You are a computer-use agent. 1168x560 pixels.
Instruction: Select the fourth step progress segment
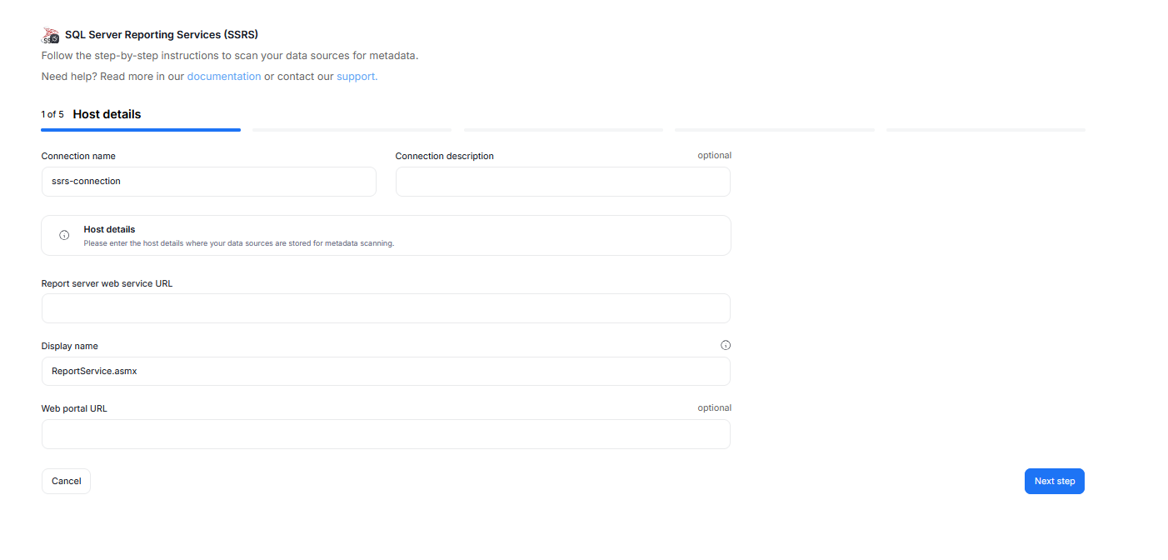(x=774, y=130)
